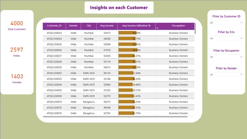
Task: Select customer ATQCUS0028 cell
Action: [54, 62]
